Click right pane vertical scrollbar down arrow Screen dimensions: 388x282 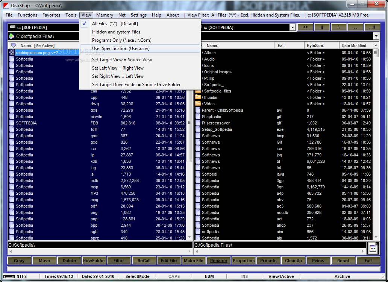point(376,237)
